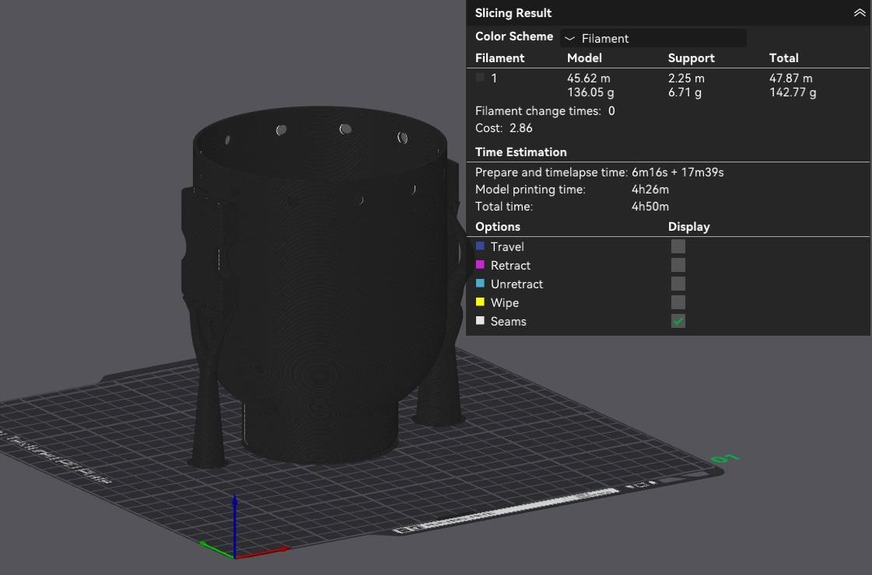Click the Seams option label
Image resolution: width=872 pixels, height=575 pixels.
point(508,321)
